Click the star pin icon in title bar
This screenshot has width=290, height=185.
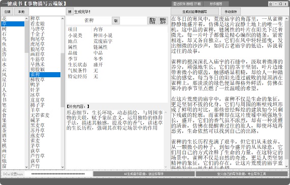(271, 4)
